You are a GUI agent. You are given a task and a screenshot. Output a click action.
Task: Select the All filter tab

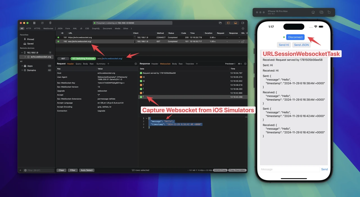[x=22, y=28]
